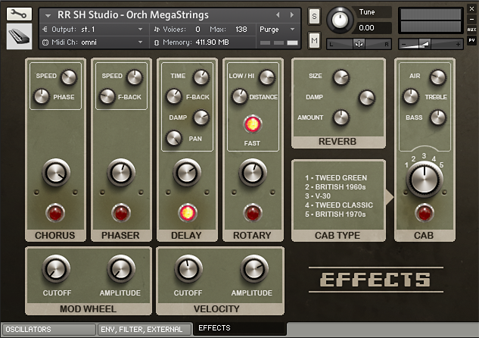This screenshot has width=479, height=338.
Task: Click the Reverb DAMP knob
Action: 366,98
